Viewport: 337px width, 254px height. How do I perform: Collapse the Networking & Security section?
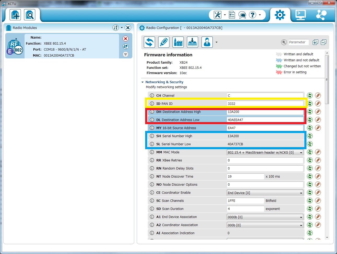(x=143, y=82)
